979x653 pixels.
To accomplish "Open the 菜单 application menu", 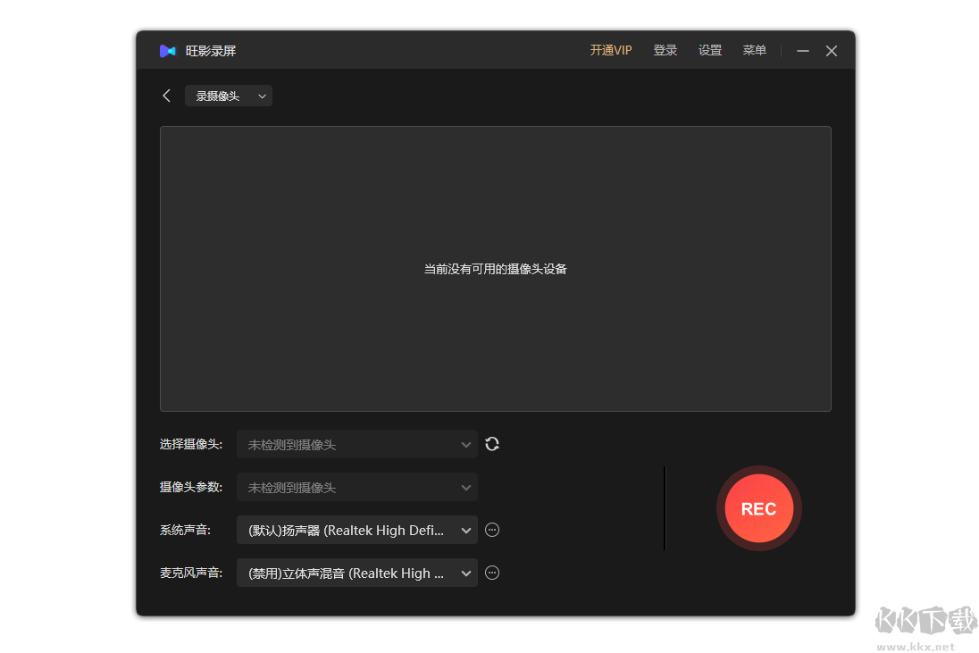I will click(x=754, y=51).
